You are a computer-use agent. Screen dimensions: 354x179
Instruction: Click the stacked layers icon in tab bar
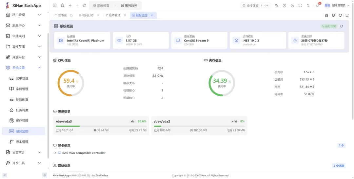tap(333, 15)
